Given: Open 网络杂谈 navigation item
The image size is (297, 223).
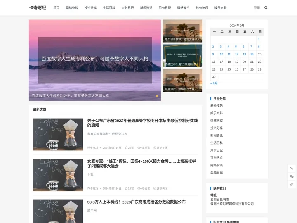Looking at the screenshot, I should pos(72,8).
